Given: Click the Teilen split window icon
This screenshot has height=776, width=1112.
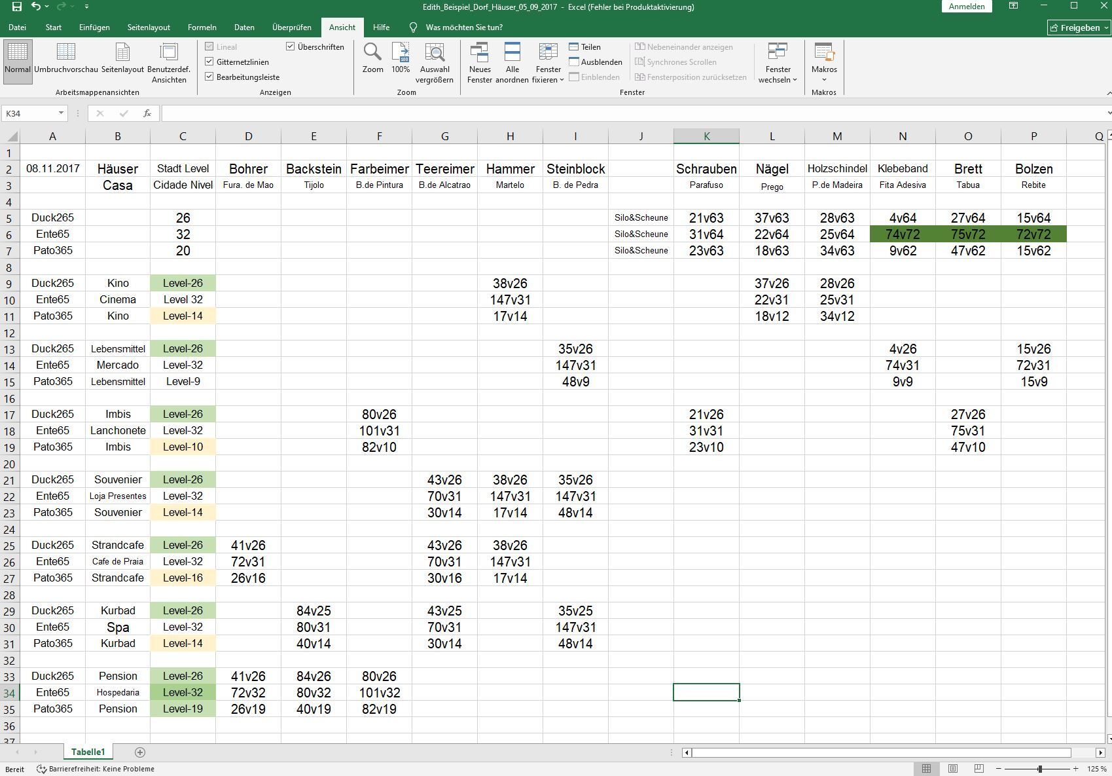Looking at the screenshot, I should click(x=573, y=47).
